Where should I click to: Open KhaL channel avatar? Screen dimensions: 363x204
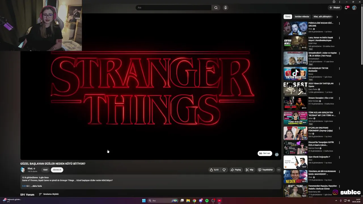tap(23, 170)
